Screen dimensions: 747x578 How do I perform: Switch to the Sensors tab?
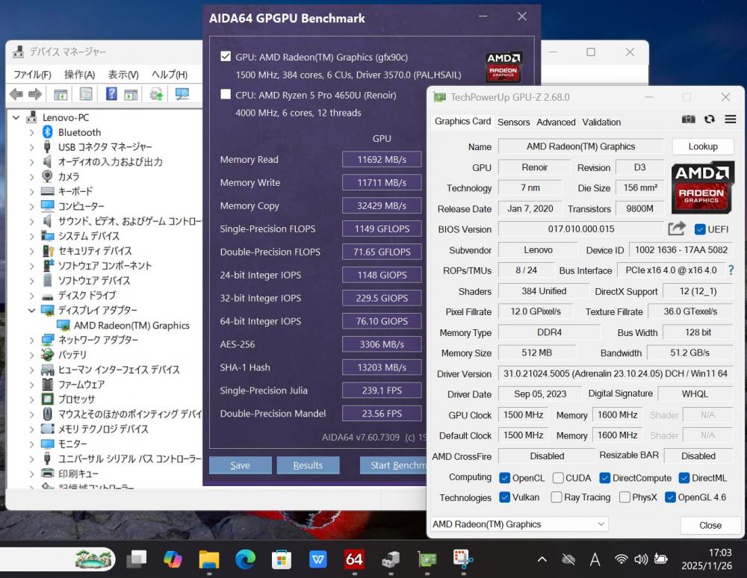pos(513,122)
